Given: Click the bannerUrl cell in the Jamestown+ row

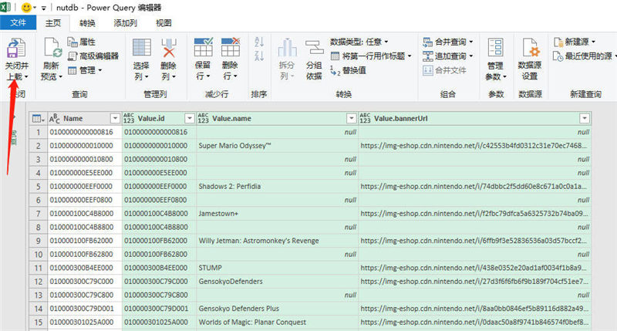Looking at the screenshot, I should (474, 214).
